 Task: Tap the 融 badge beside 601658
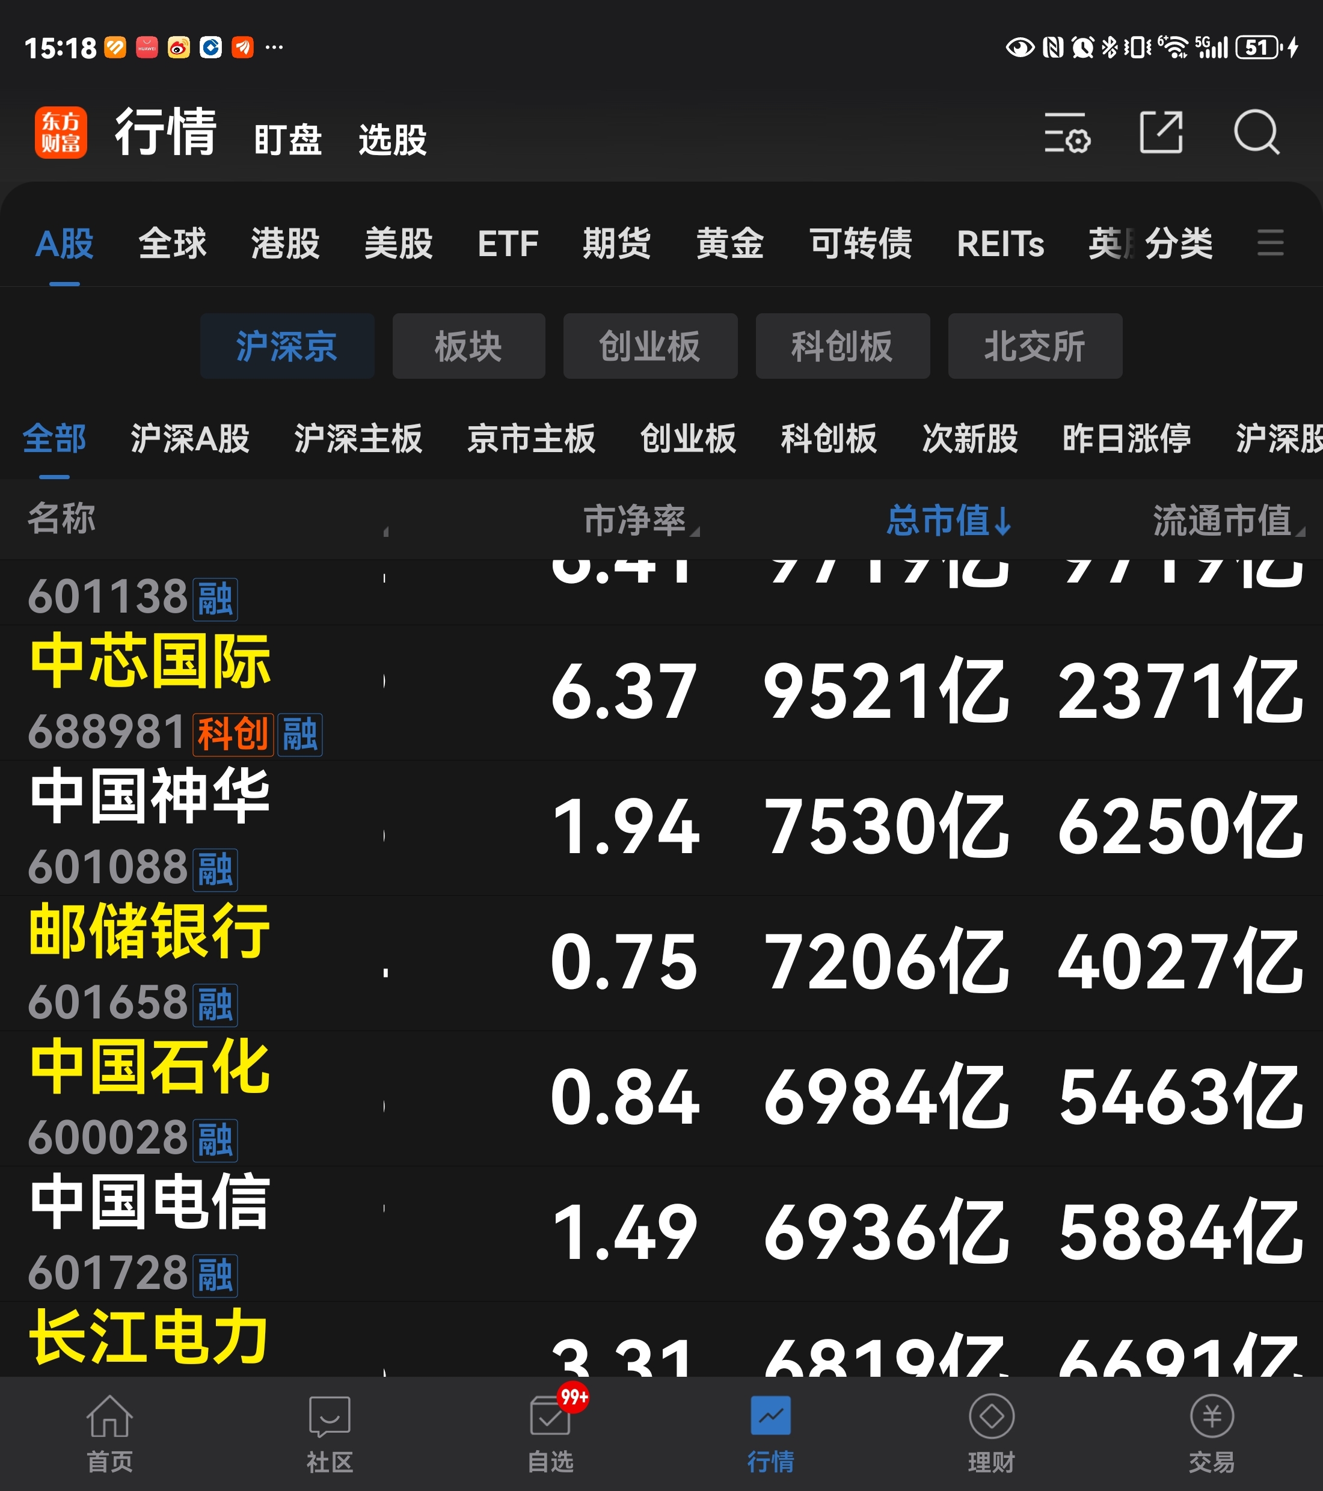[x=215, y=1005]
